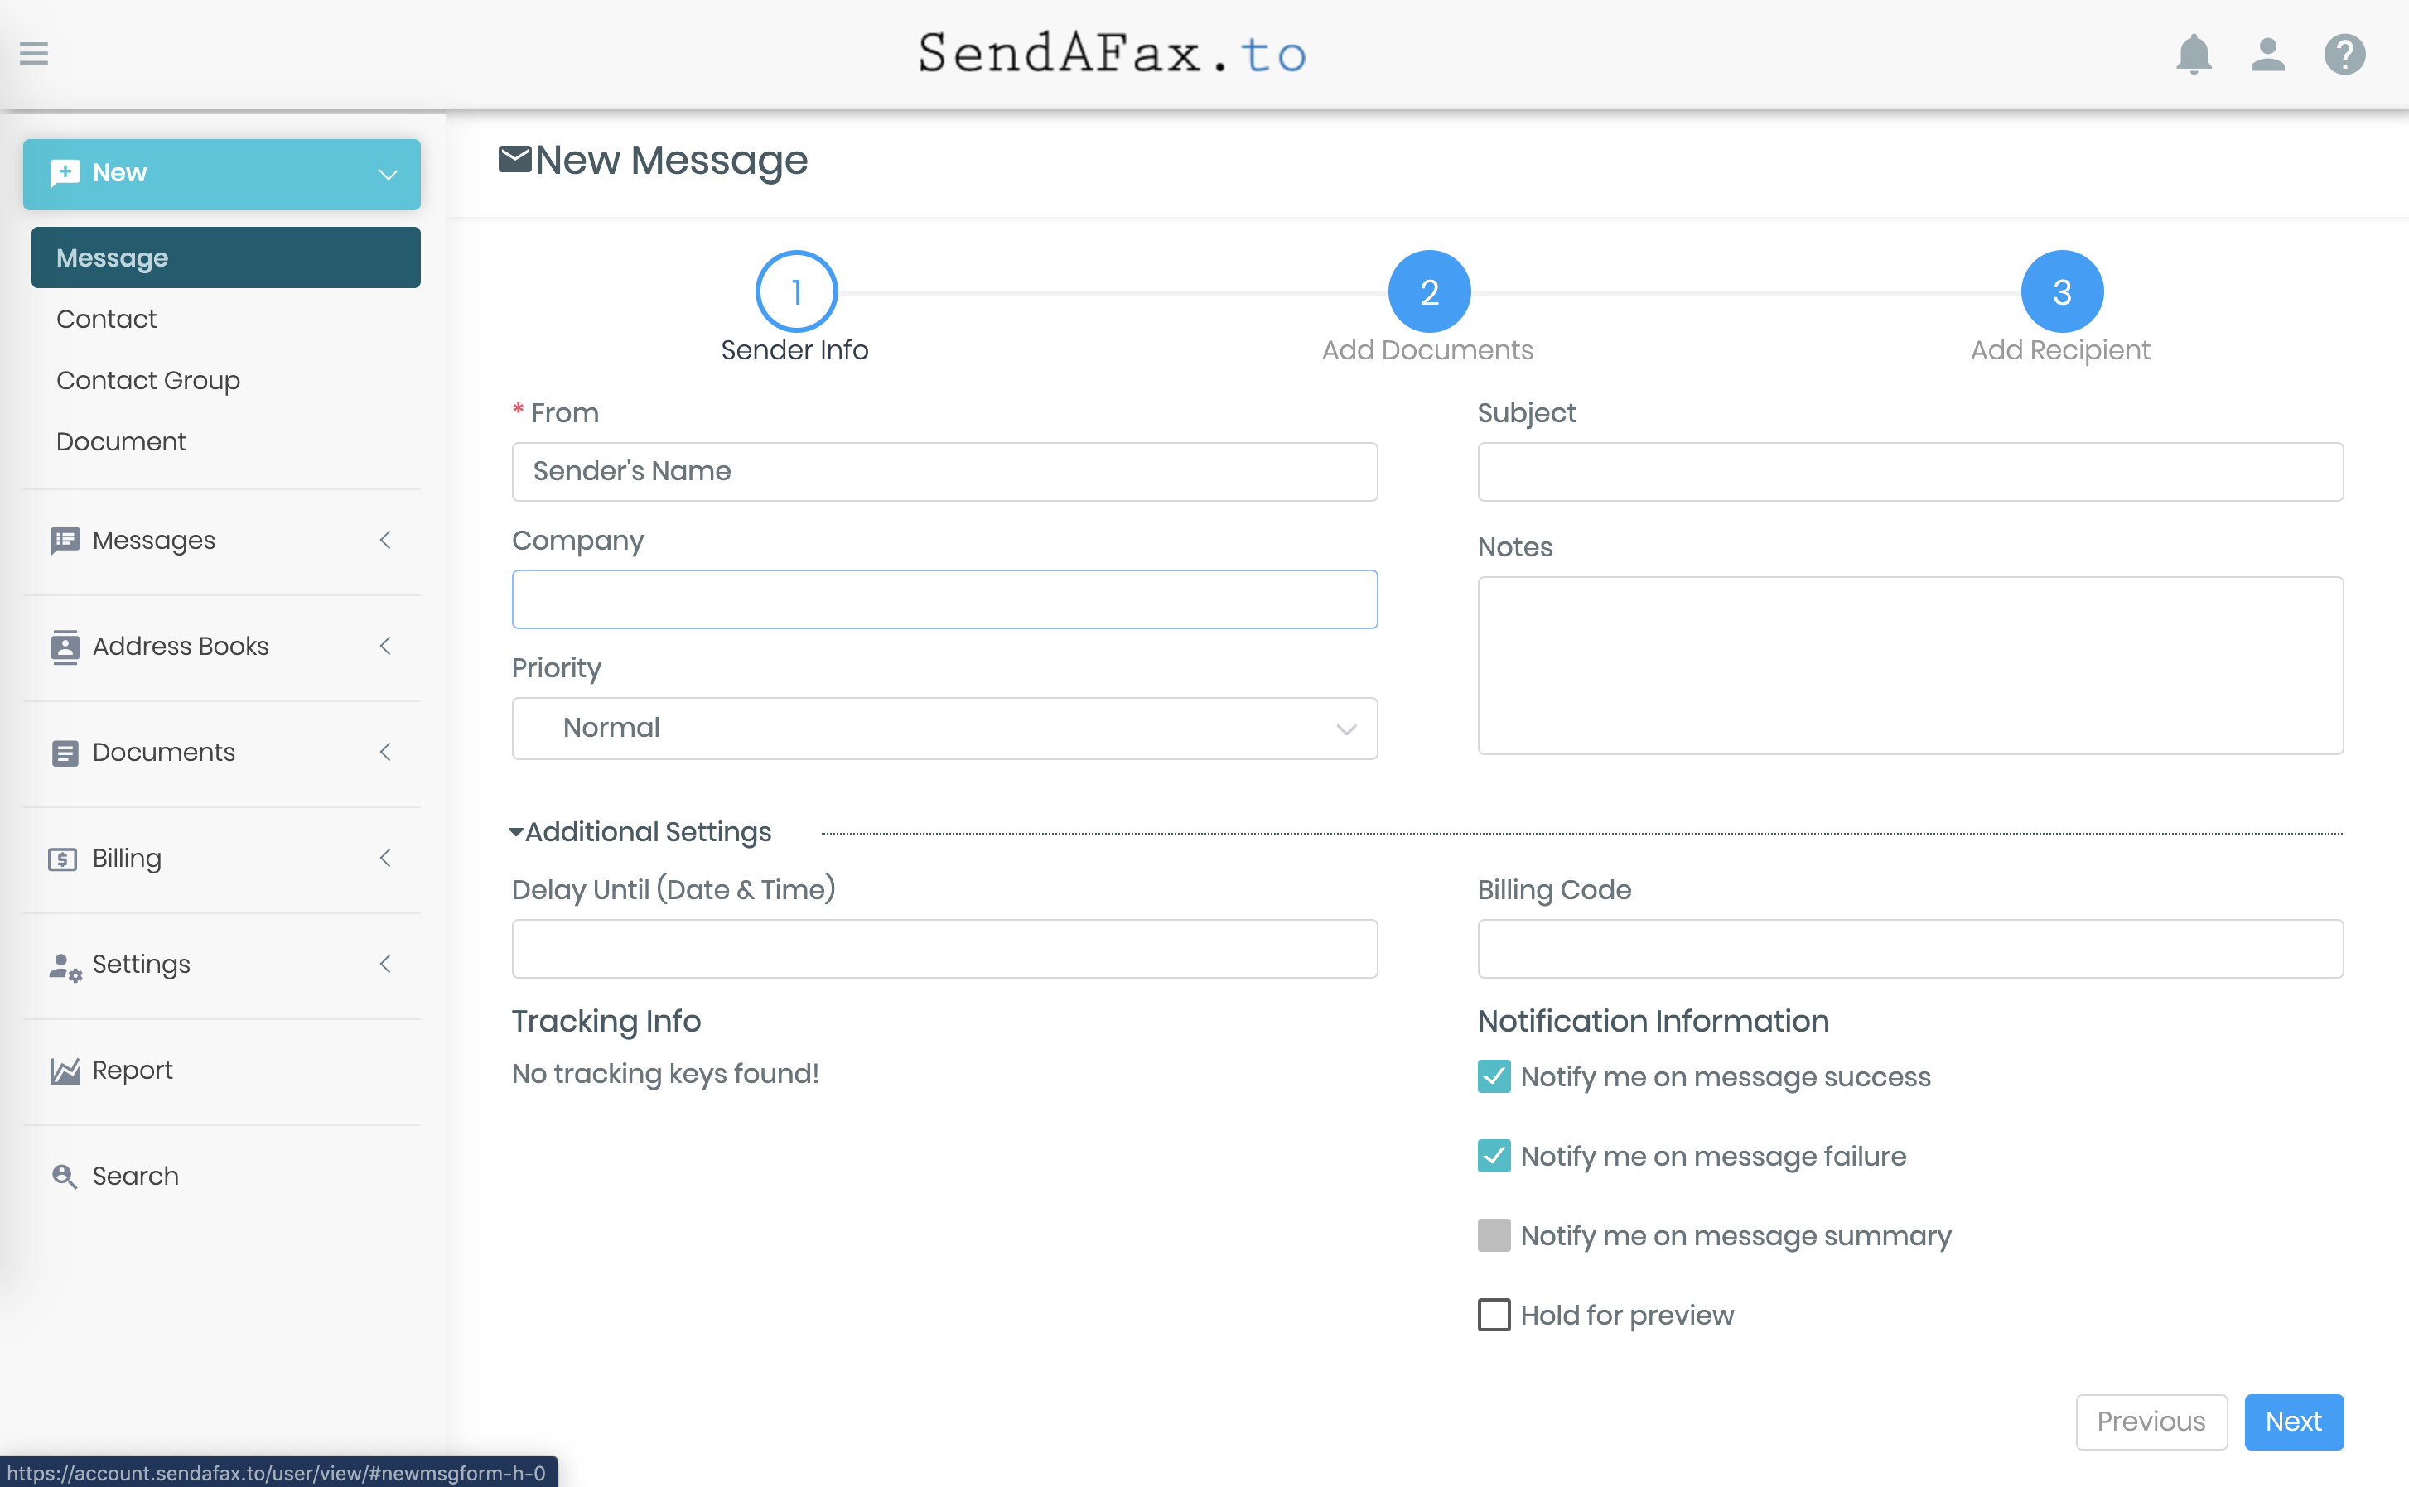Screen dimensions: 2409x1487
Task: Go to step 1 Sender Info
Action: click(796, 292)
